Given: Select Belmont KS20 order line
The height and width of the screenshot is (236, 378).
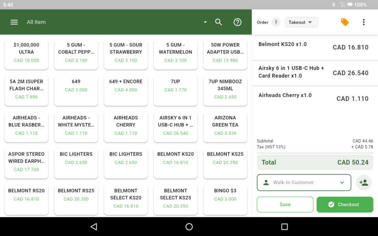Looking at the screenshot, I should (x=315, y=48).
